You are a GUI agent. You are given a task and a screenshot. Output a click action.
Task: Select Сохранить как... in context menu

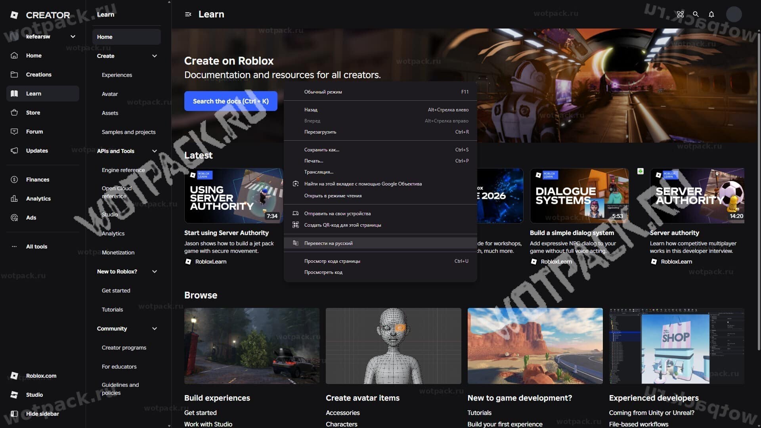point(380,150)
